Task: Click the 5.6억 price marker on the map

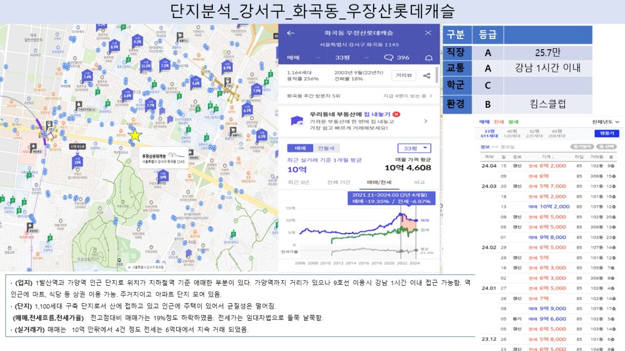Action: pos(196,81)
